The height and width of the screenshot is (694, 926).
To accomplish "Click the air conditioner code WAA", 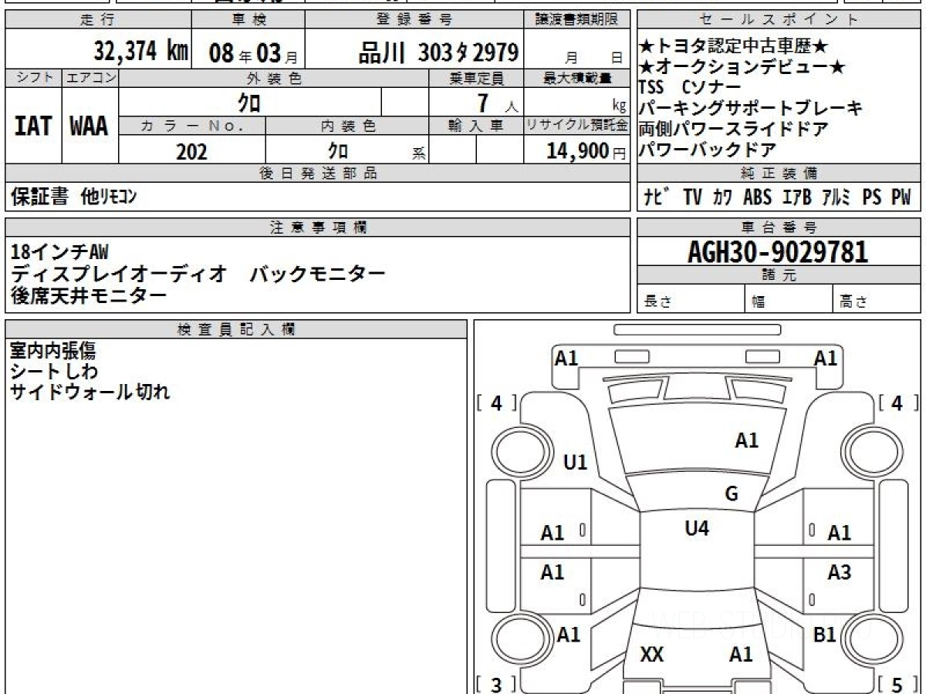I will (90, 126).
